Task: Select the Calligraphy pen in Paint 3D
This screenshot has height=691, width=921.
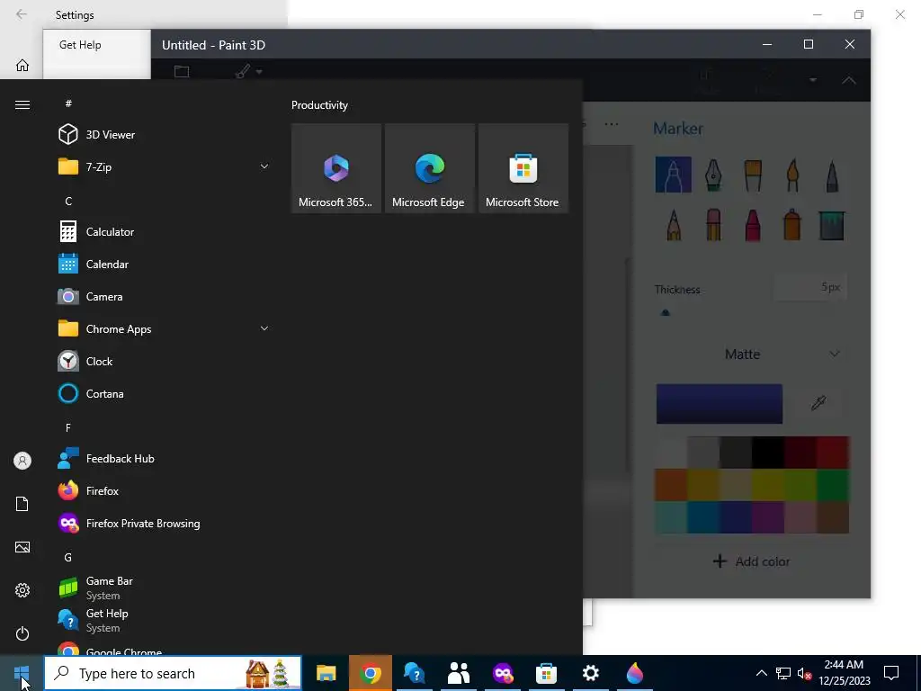Action: coord(713,175)
